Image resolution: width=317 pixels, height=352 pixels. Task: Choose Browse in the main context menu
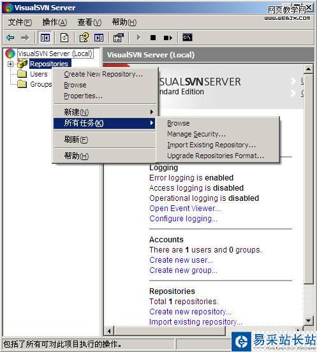[105, 85]
